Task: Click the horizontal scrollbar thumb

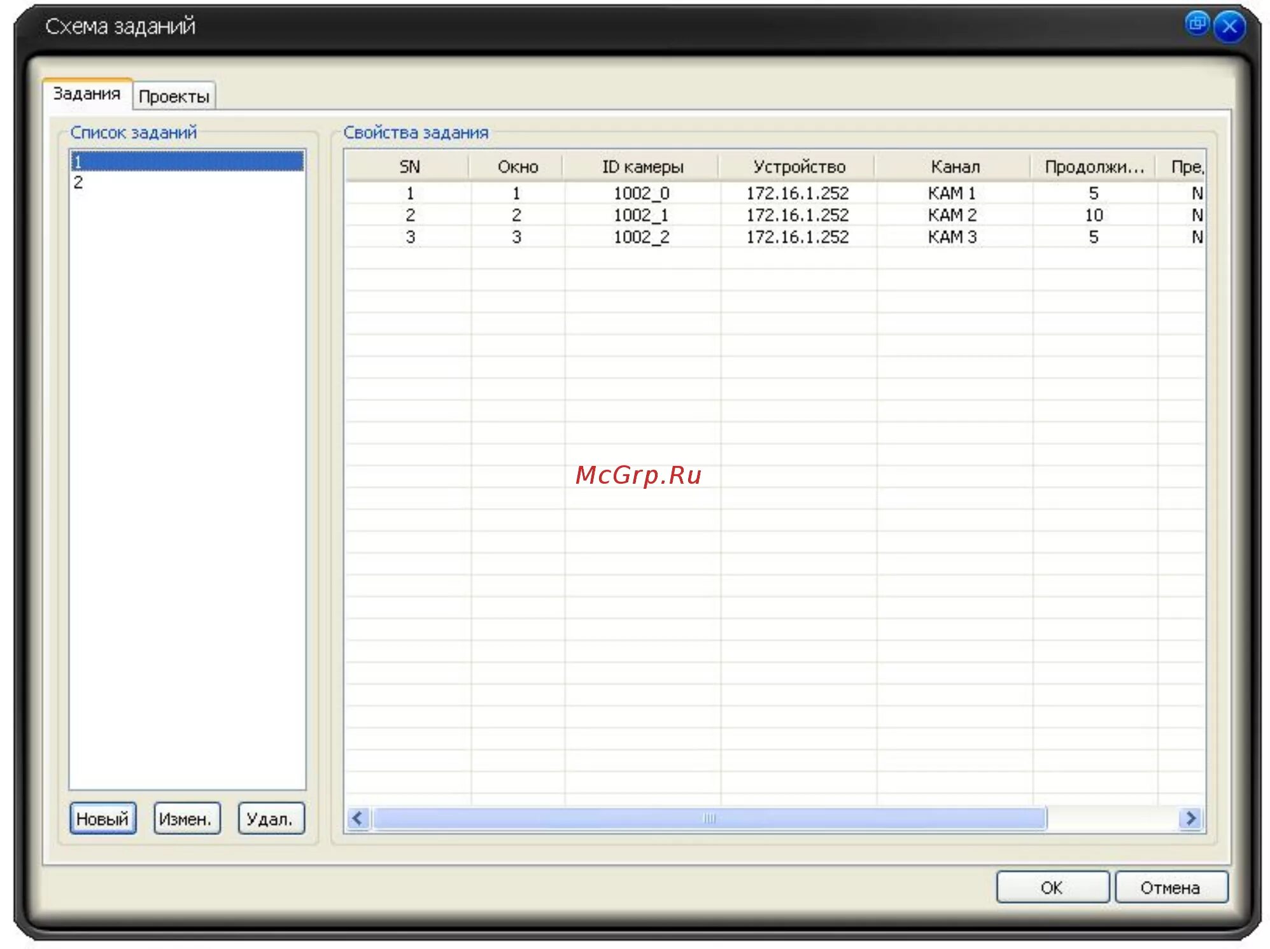Action: (709, 819)
